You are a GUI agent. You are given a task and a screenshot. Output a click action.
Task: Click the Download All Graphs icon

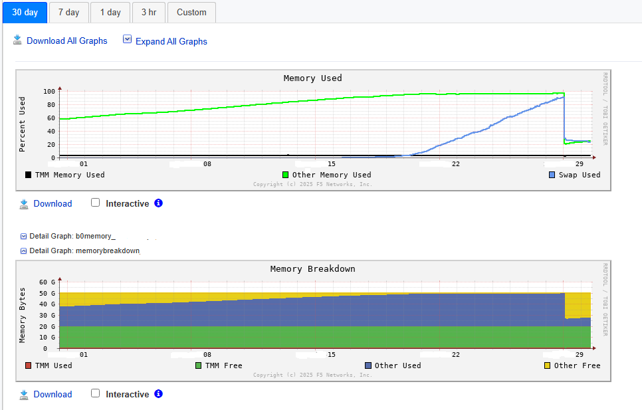[17, 41]
